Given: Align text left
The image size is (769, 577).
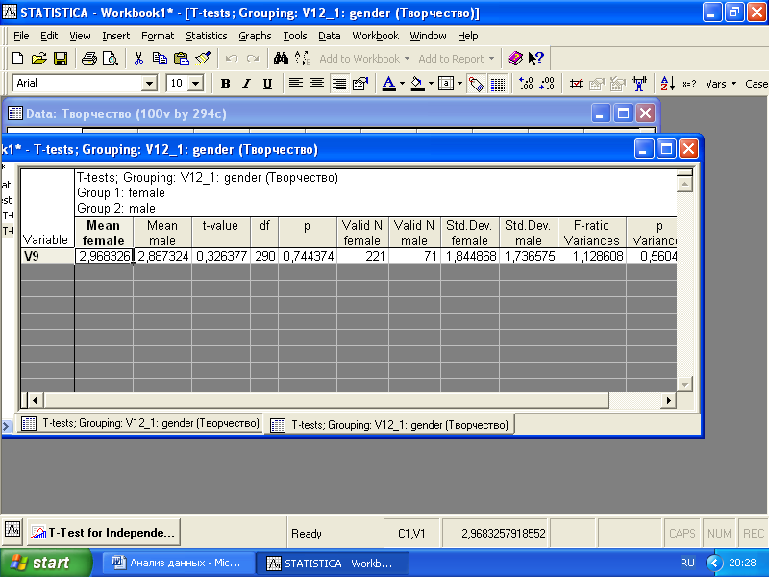Looking at the screenshot, I should 296,84.
